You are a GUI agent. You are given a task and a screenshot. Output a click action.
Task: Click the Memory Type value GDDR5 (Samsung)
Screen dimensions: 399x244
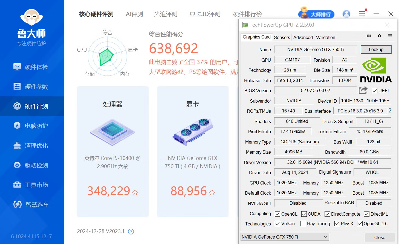click(299, 142)
